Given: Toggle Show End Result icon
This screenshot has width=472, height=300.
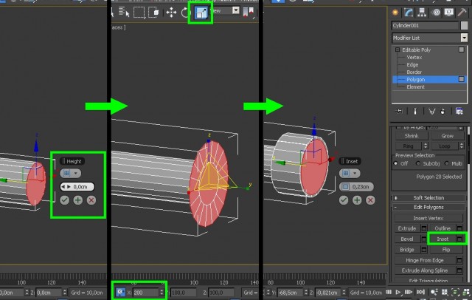Looking at the screenshot, I should (x=415, y=112).
